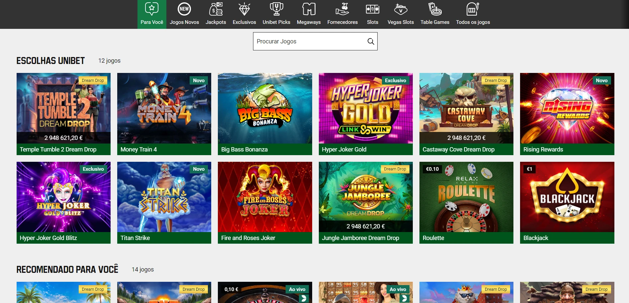The width and height of the screenshot is (629, 303).
Task: Click the Roulette title label
Action: [433, 238]
